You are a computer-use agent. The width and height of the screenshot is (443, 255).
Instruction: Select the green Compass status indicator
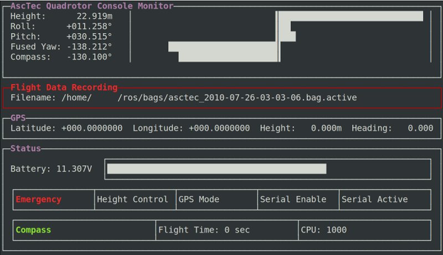[x=33, y=230]
